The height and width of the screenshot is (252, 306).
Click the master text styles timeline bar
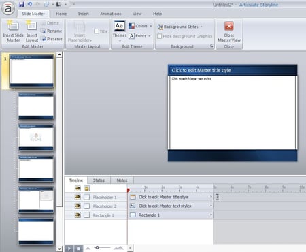coord(171,206)
